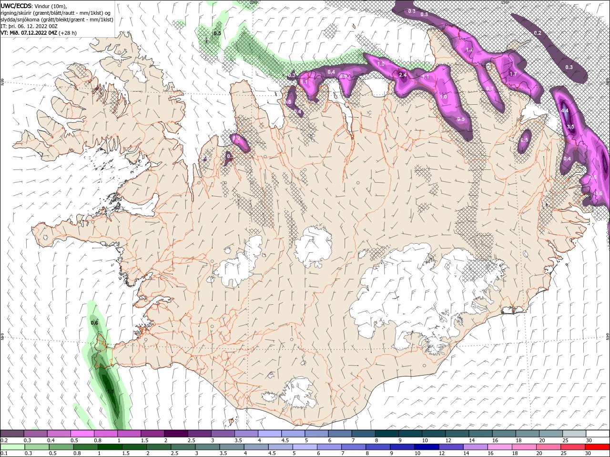Click the 0.6 rain value over green area

click(94, 323)
